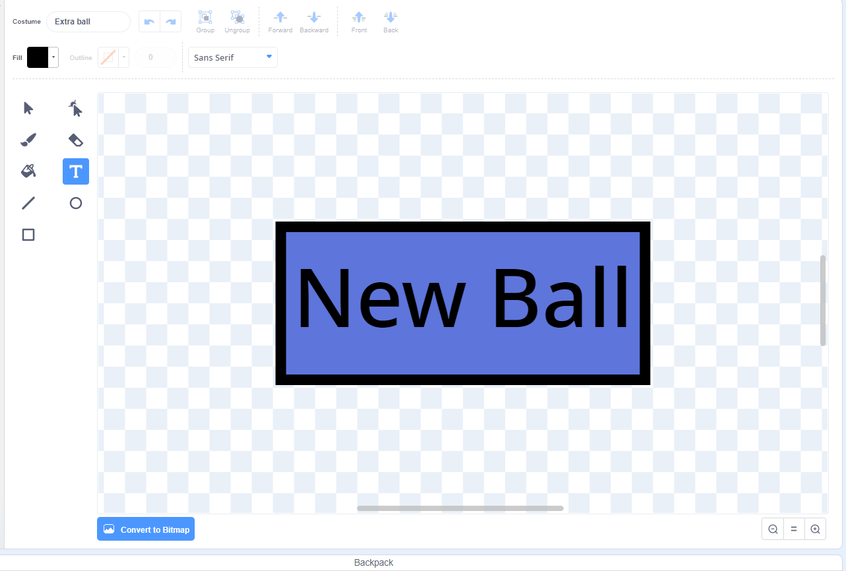
Task: Undo the last edit
Action: (x=148, y=21)
